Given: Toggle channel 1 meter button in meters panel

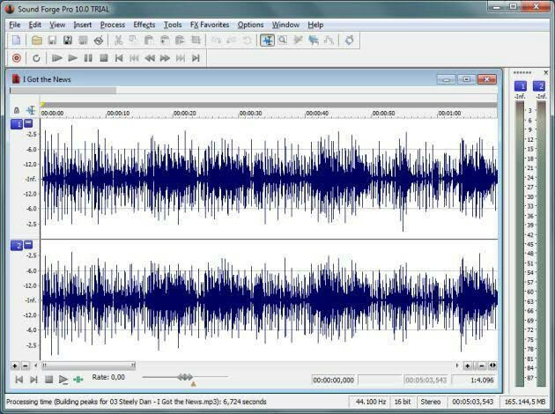Looking at the screenshot, I should 521,86.
